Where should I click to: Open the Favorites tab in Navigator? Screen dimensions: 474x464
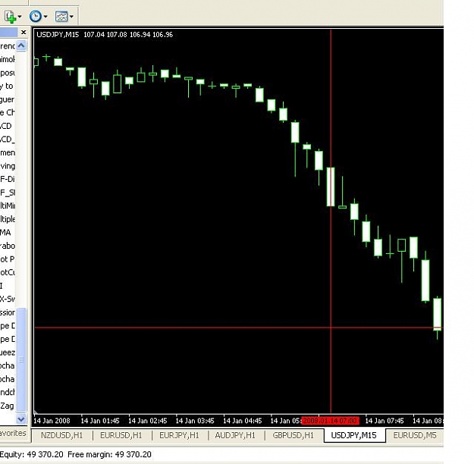(13, 433)
